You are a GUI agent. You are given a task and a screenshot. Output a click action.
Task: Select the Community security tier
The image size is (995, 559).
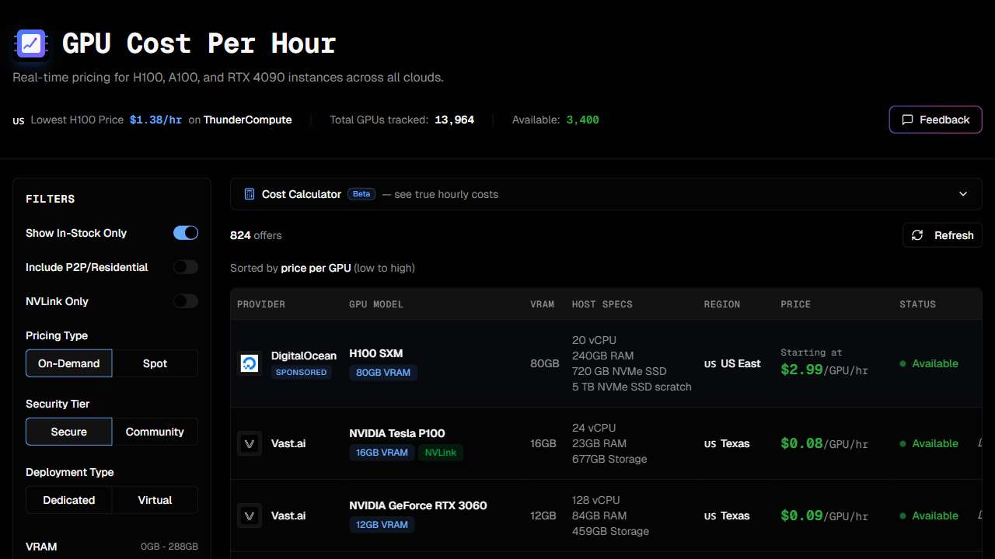155,431
